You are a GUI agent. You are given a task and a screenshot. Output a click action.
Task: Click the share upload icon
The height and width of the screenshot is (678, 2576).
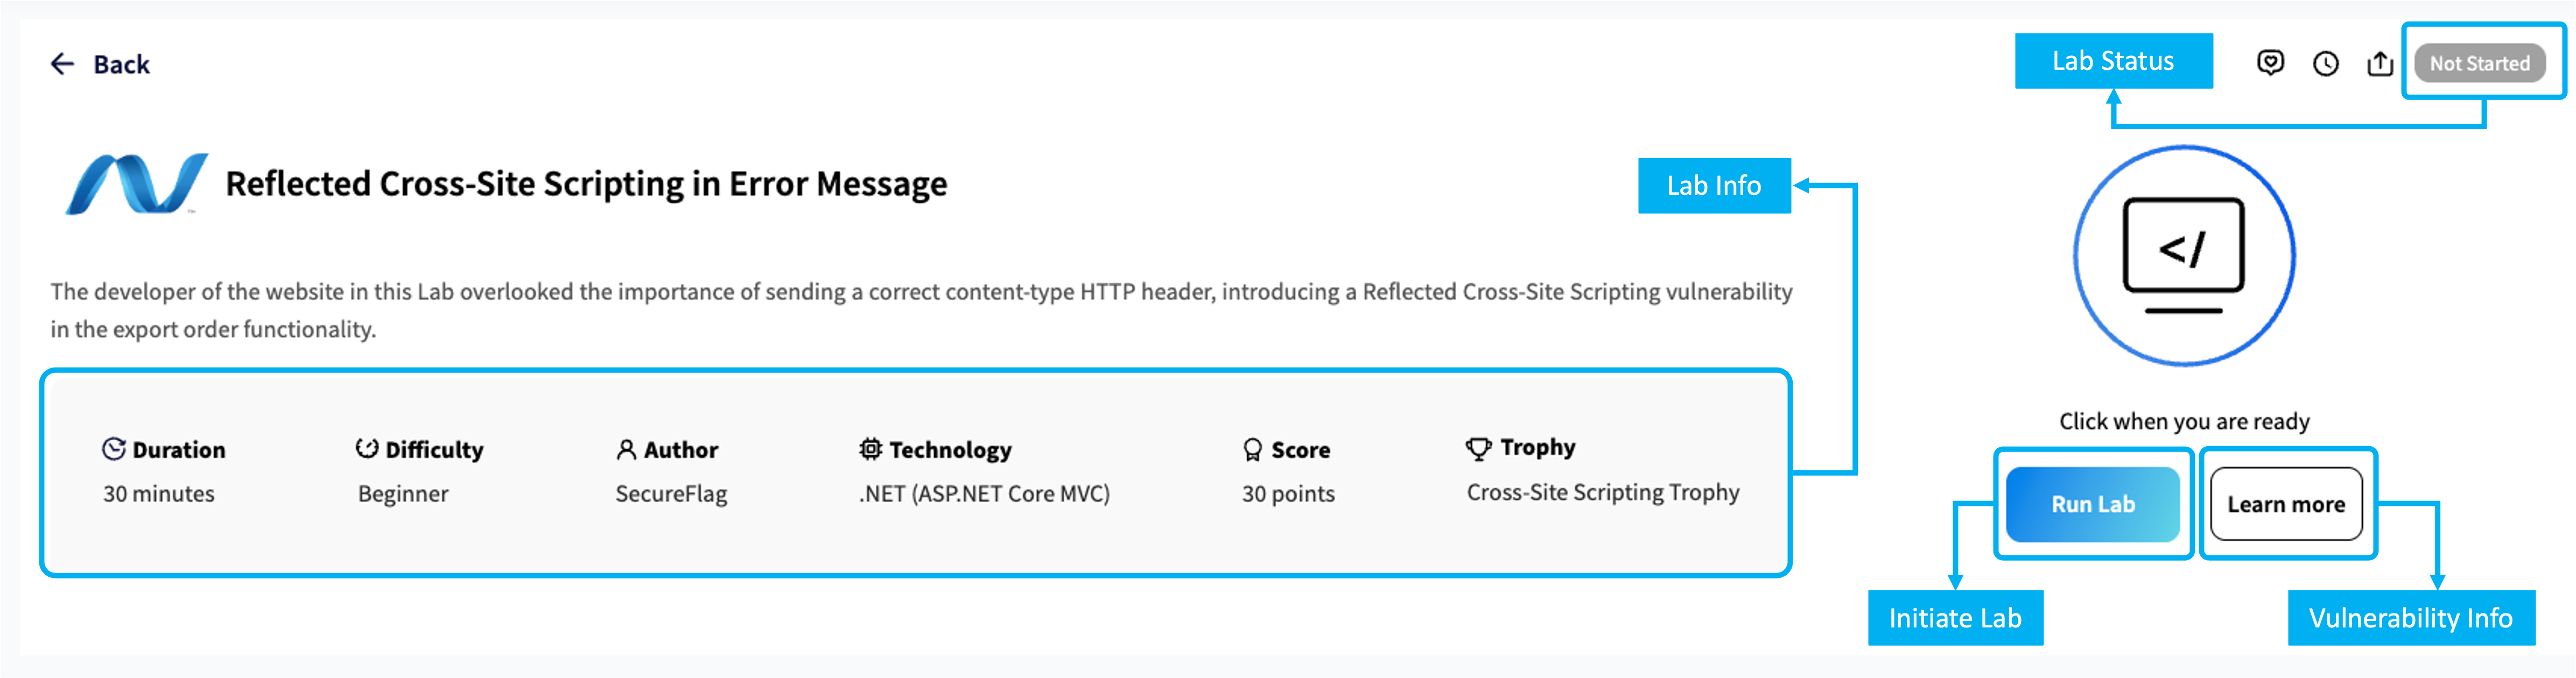point(2380,64)
